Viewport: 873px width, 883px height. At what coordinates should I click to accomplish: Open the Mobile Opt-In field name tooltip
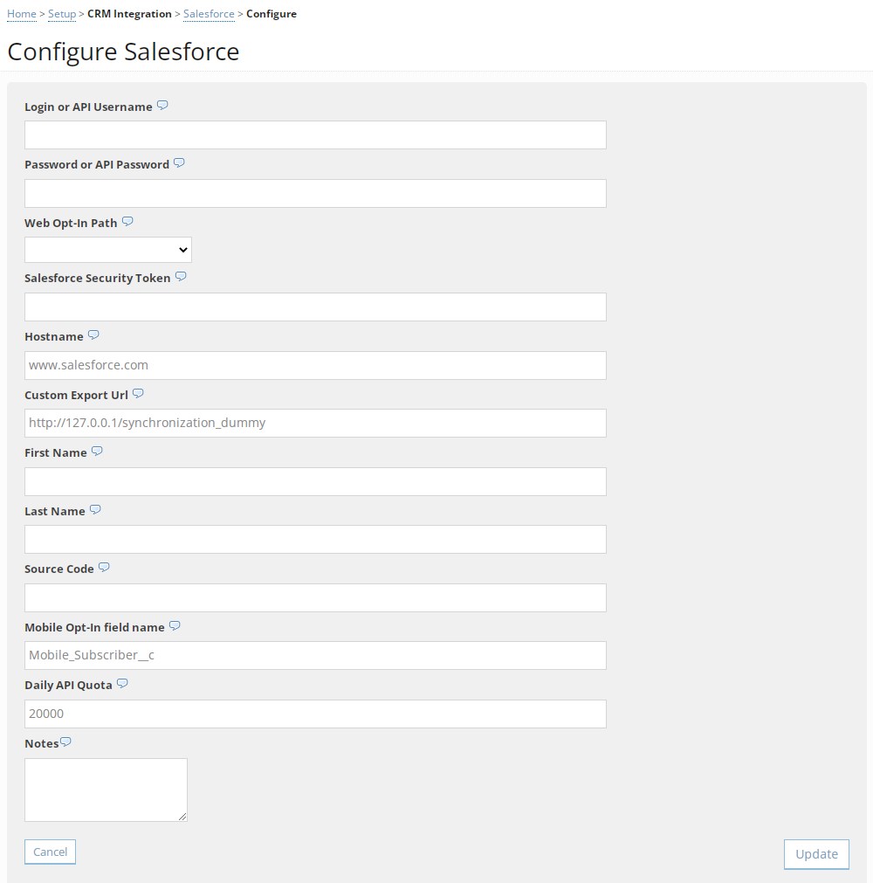[175, 625]
